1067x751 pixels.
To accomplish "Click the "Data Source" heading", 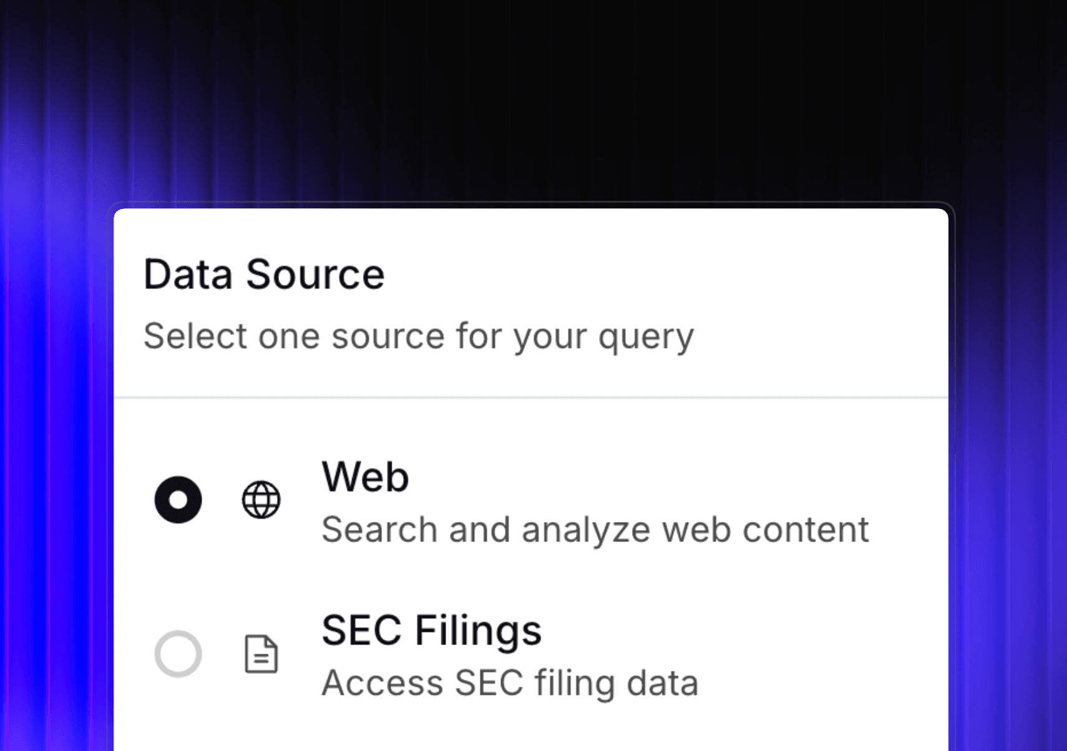I will 264,274.
